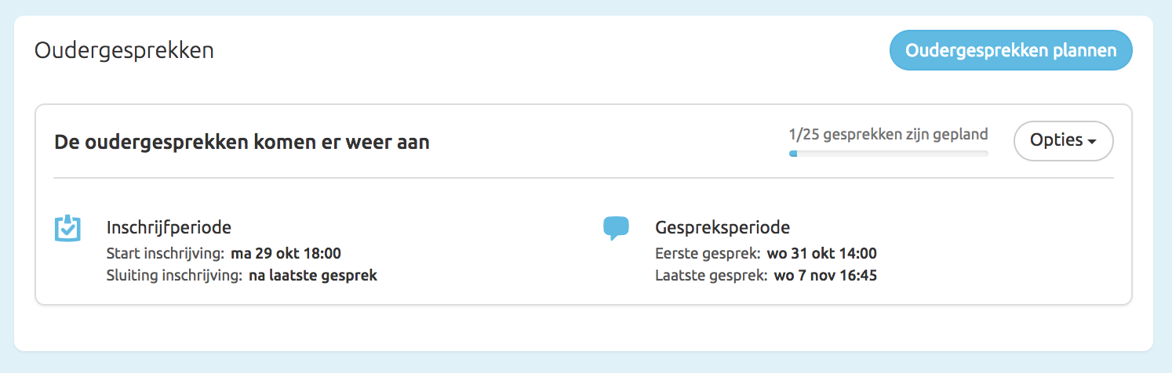Open the Opties dropdown menu
This screenshot has width=1172, height=373.
pos(1062,141)
